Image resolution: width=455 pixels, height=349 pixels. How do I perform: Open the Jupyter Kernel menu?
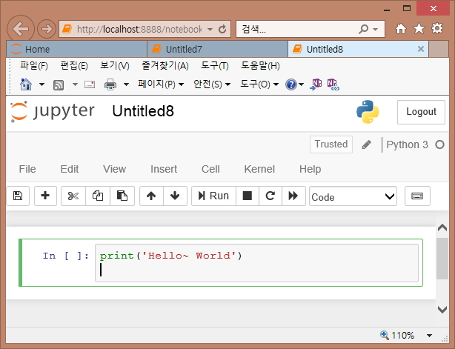pyautogui.click(x=259, y=169)
